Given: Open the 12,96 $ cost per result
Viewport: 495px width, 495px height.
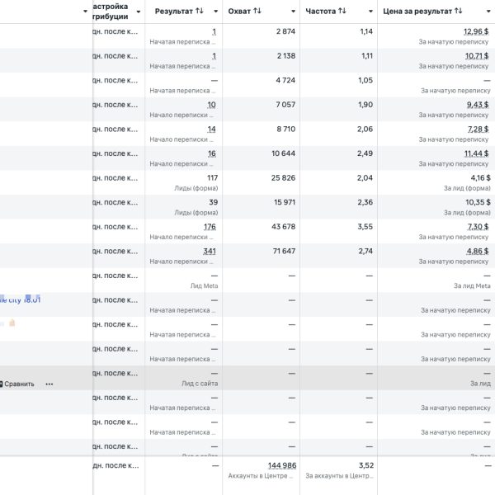Looking at the screenshot, I should click(475, 31).
